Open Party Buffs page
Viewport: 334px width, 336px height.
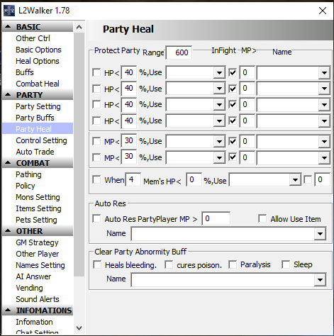(x=35, y=118)
